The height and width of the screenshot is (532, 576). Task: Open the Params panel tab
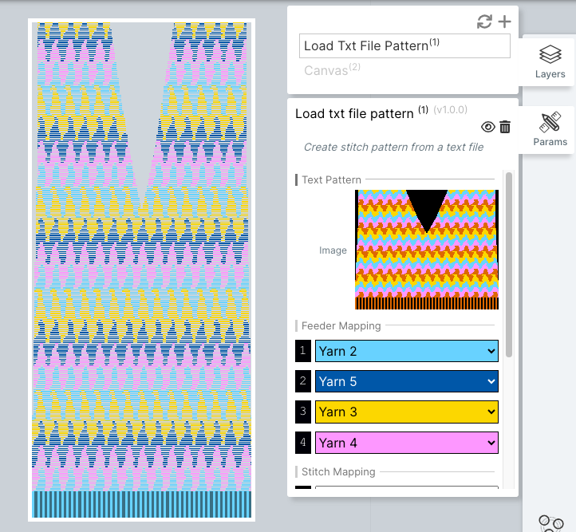[550, 129]
